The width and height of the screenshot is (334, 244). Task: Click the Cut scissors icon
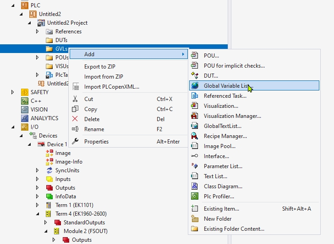coord(75,99)
